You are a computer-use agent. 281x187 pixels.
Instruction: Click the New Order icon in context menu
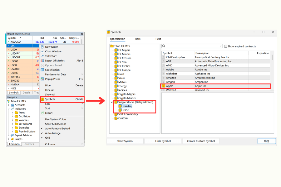coord(42,47)
